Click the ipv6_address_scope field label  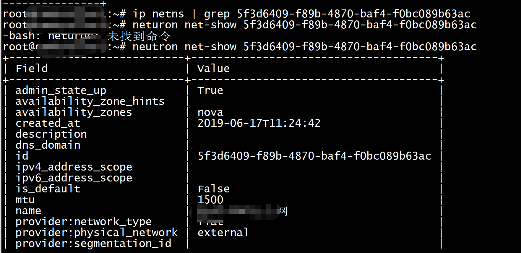pyautogui.click(x=74, y=178)
